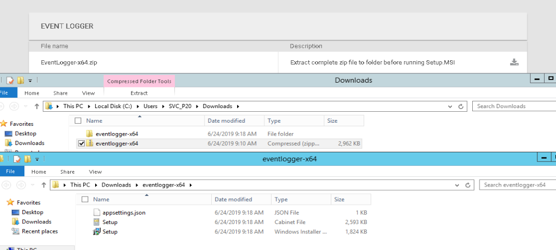The image size is (556, 250).
Task: Open quick access toolbar dropdown in Downloads window
Action: click(x=30, y=81)
